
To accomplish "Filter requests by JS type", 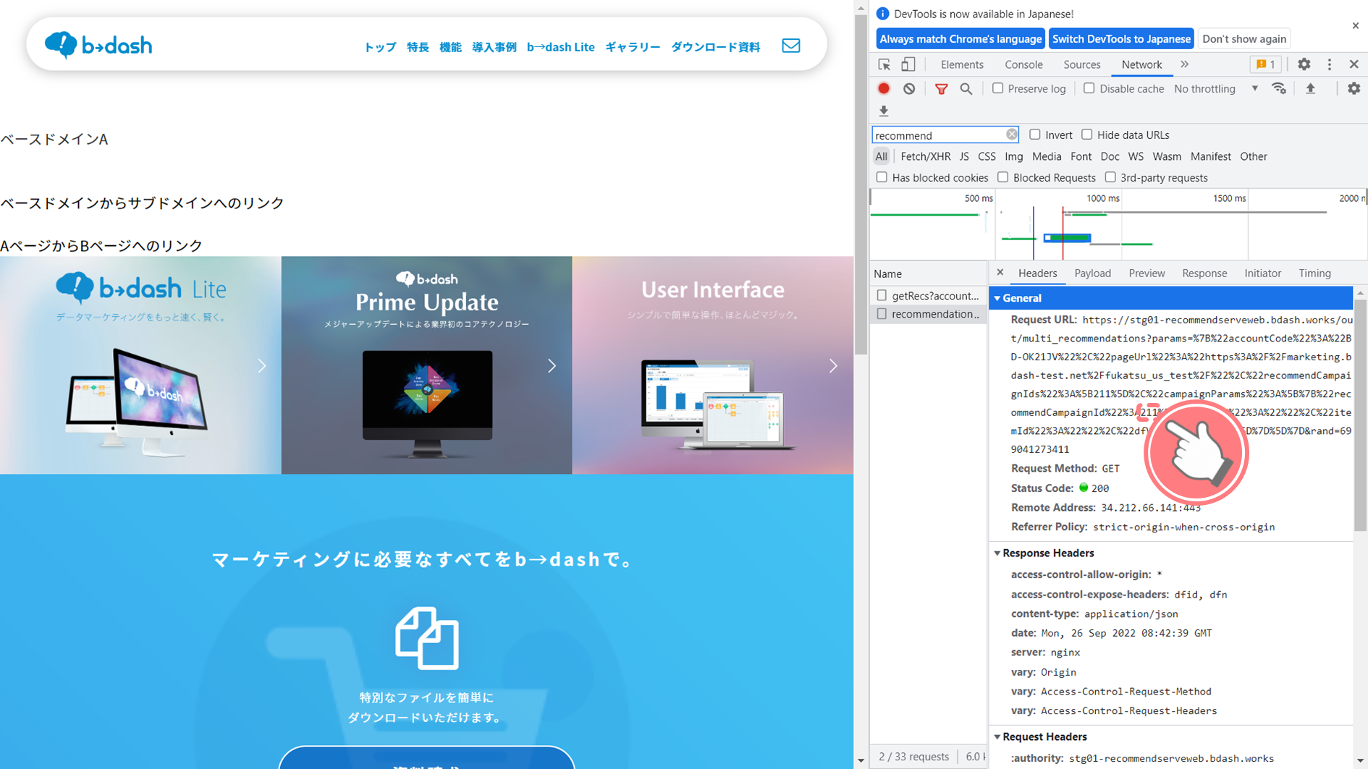I will [x=963, y=156].
